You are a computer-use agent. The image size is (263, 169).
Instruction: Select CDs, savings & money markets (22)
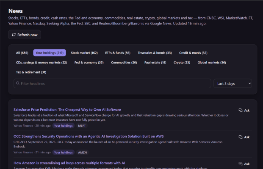pyautogui.click(x=42, y=63)
